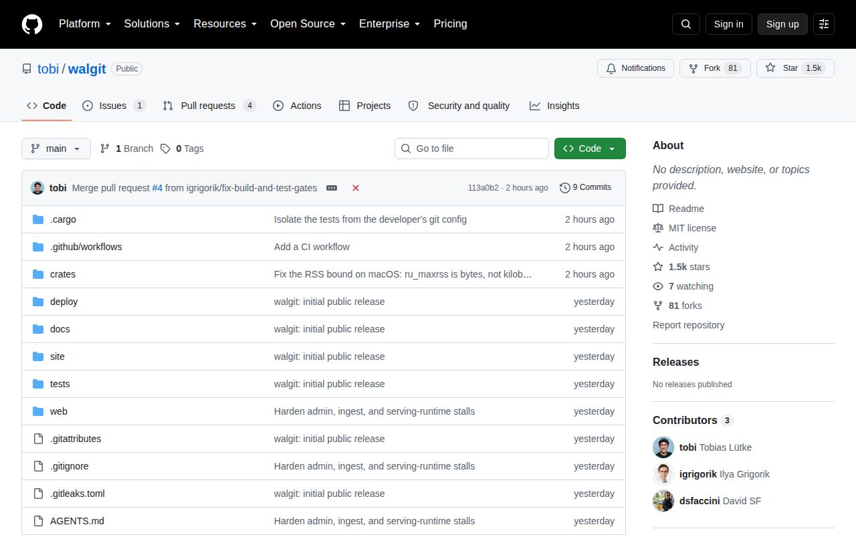Open the tests folder
This screenshot has height=535, width=856.
point(60,384)
